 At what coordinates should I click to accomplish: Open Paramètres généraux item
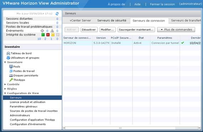24,106
